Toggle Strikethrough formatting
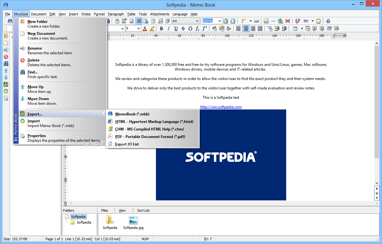 183,29
